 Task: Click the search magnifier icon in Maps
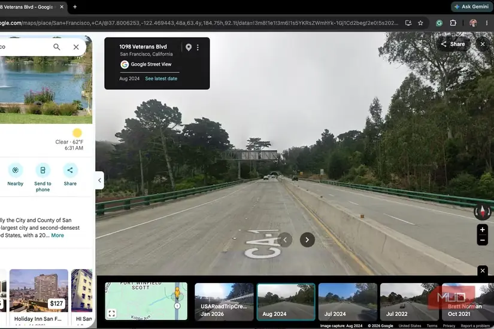click(x=57, y=47)
